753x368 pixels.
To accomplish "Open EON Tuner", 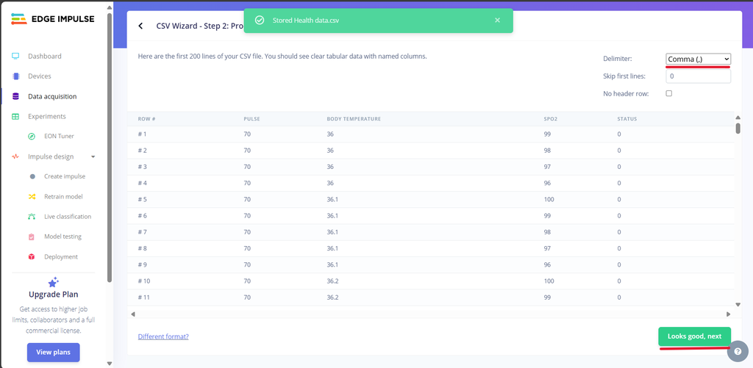I will click(59, 137).
